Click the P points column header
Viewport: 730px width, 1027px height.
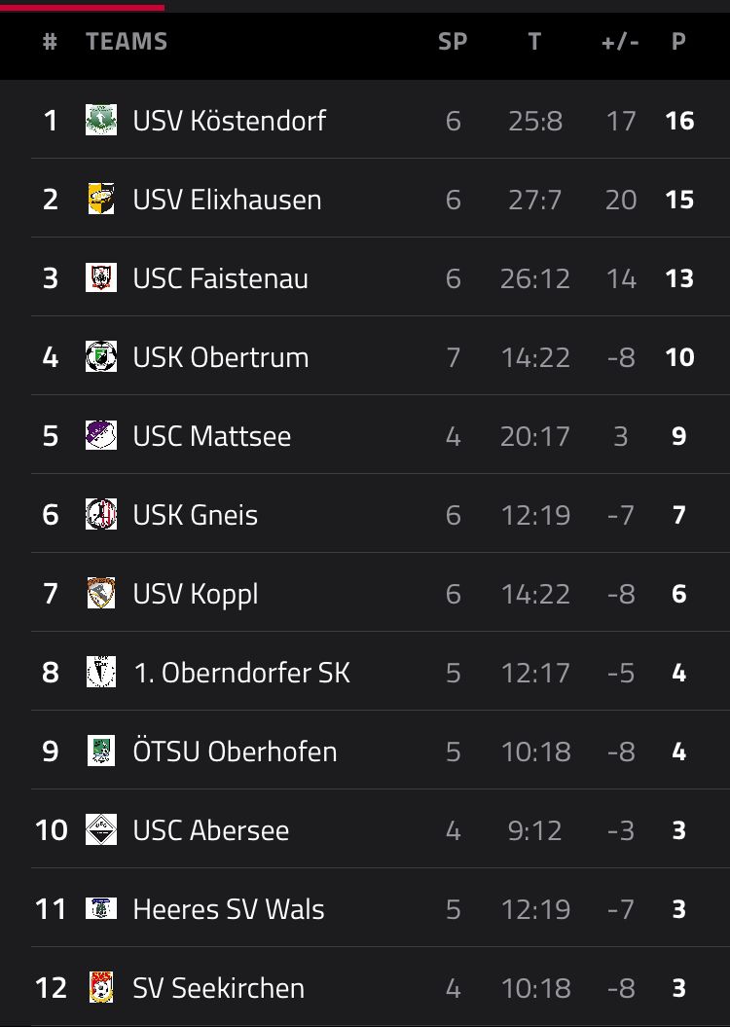678,42
